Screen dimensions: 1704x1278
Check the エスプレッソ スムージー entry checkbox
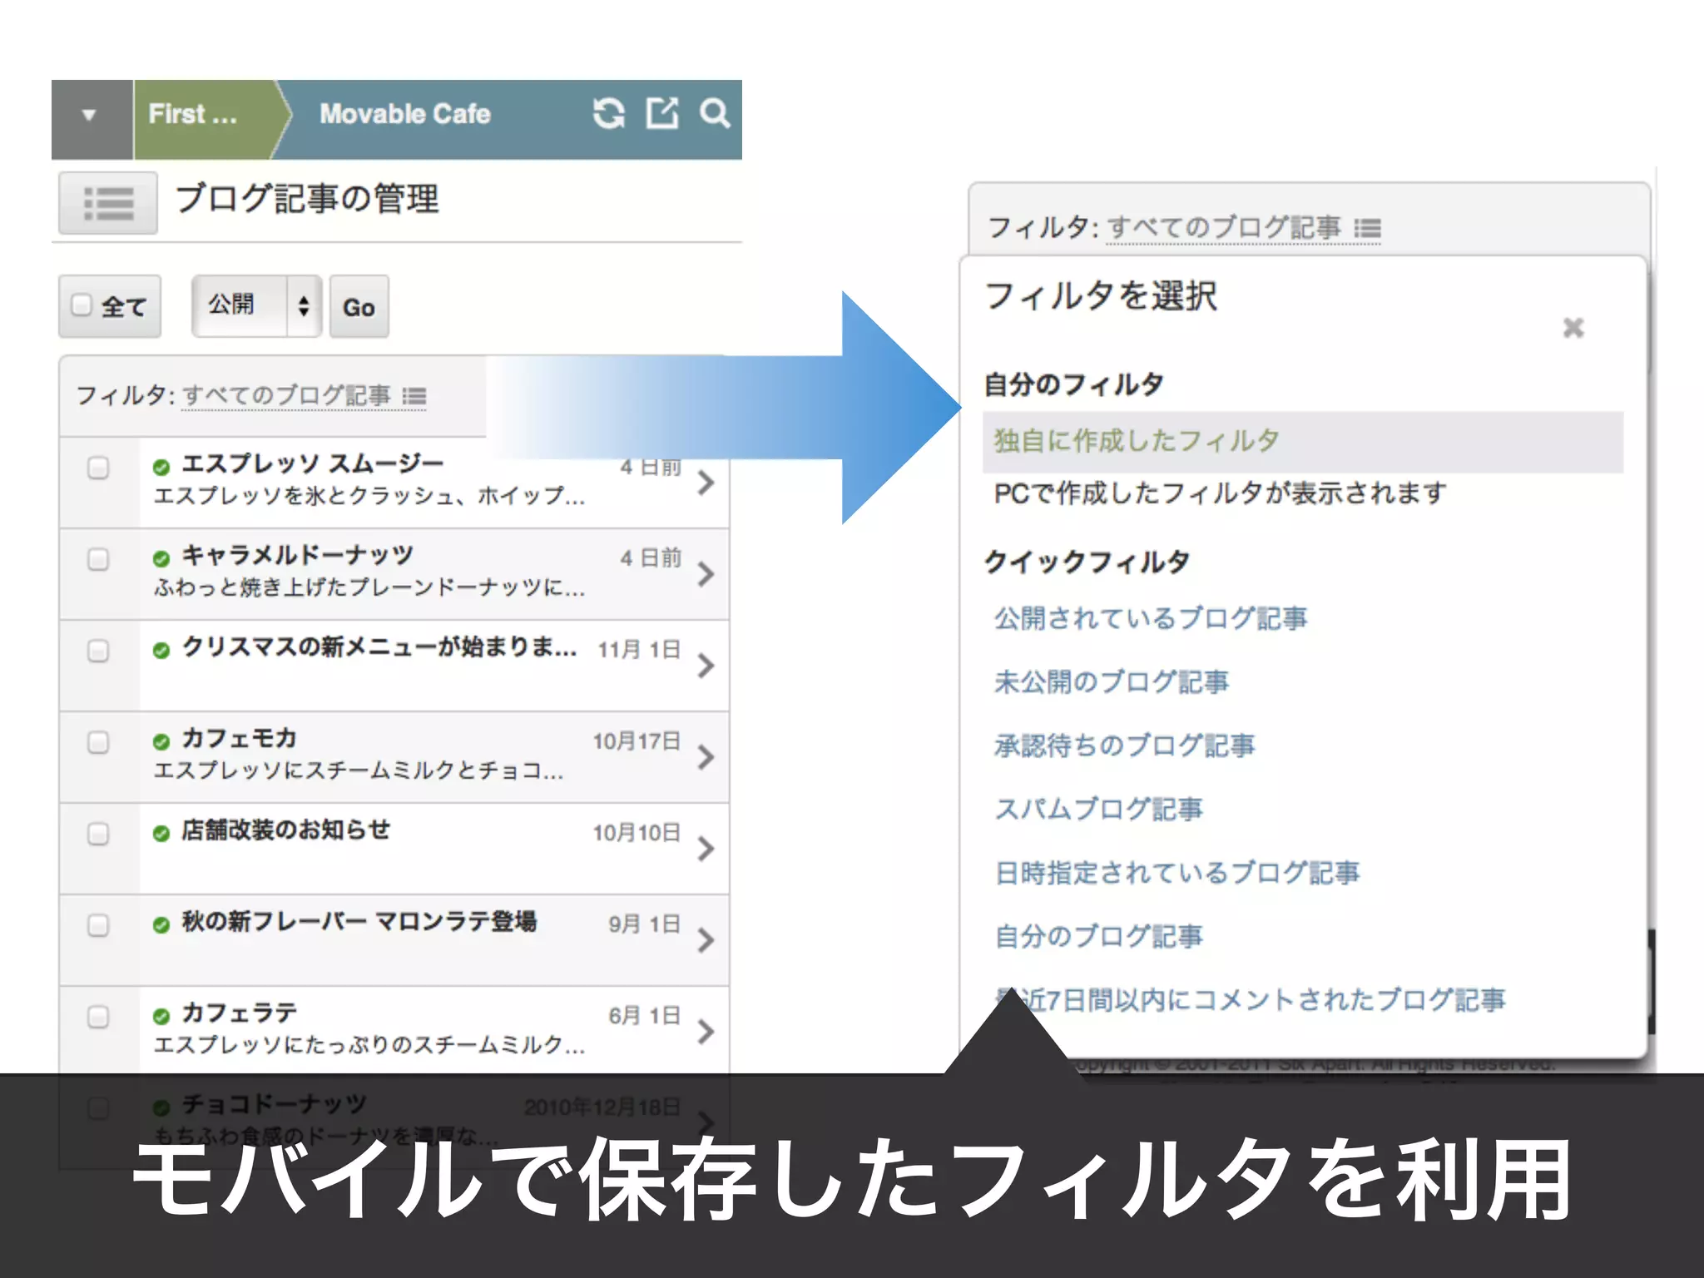98,468
